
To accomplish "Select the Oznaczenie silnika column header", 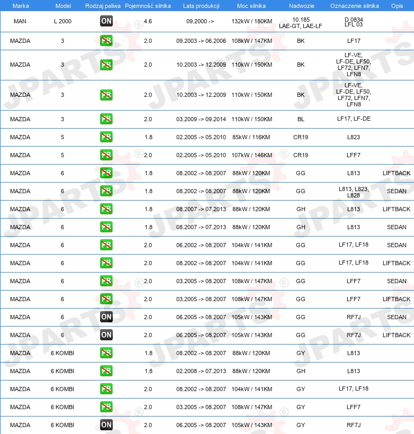I will (x=355, y=6).
